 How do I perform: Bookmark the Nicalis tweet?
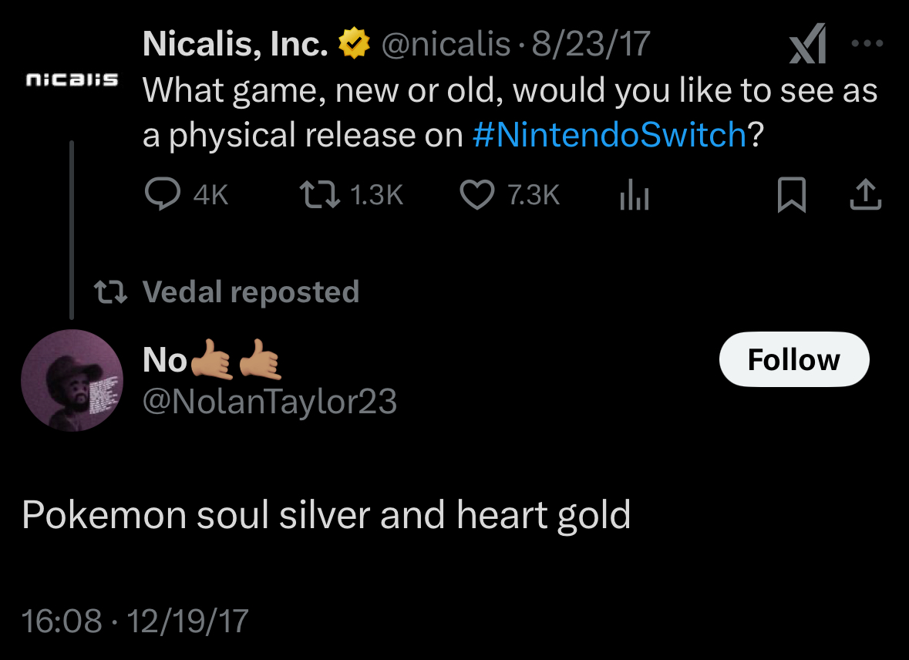[791, 195]
